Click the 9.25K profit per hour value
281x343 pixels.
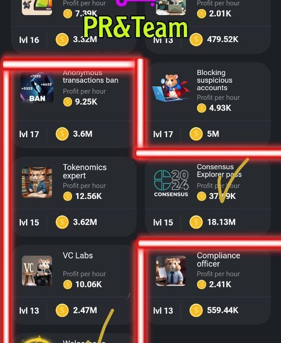tap(86, 102)
